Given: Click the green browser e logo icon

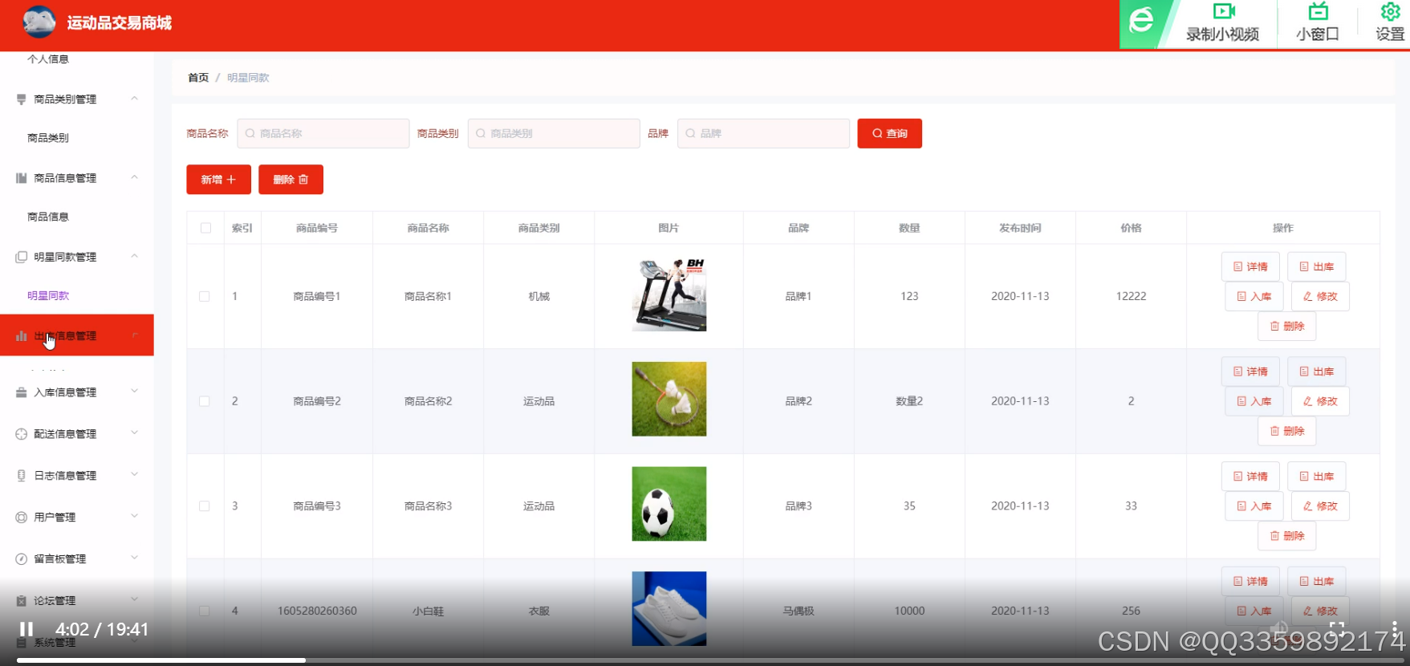Looking at the screenshot, I should 1140,20.
